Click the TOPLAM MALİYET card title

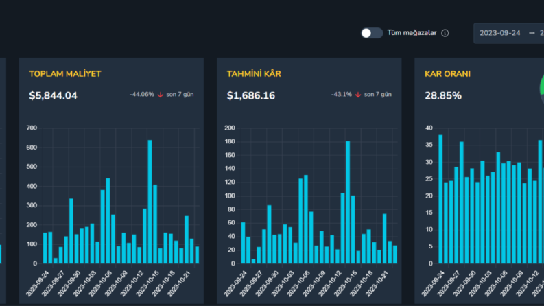(65, 74)
